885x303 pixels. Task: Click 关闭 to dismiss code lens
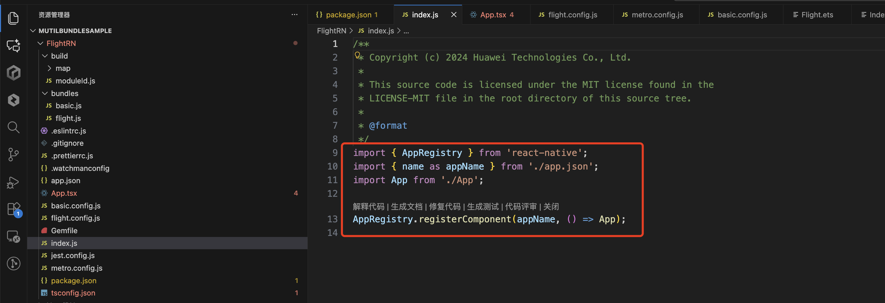coord(551,207)
